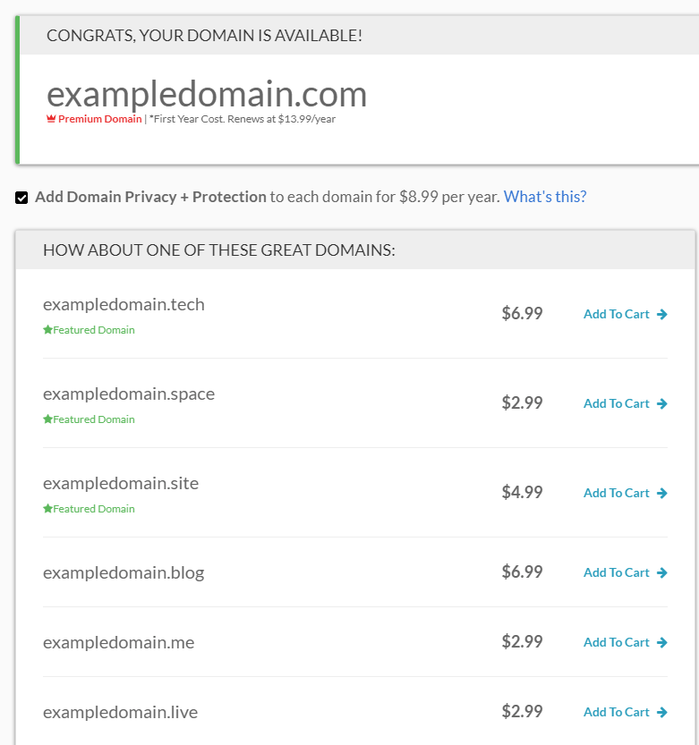
Task: Click the exampledomain.blog domain name
Action: [124, 573]
